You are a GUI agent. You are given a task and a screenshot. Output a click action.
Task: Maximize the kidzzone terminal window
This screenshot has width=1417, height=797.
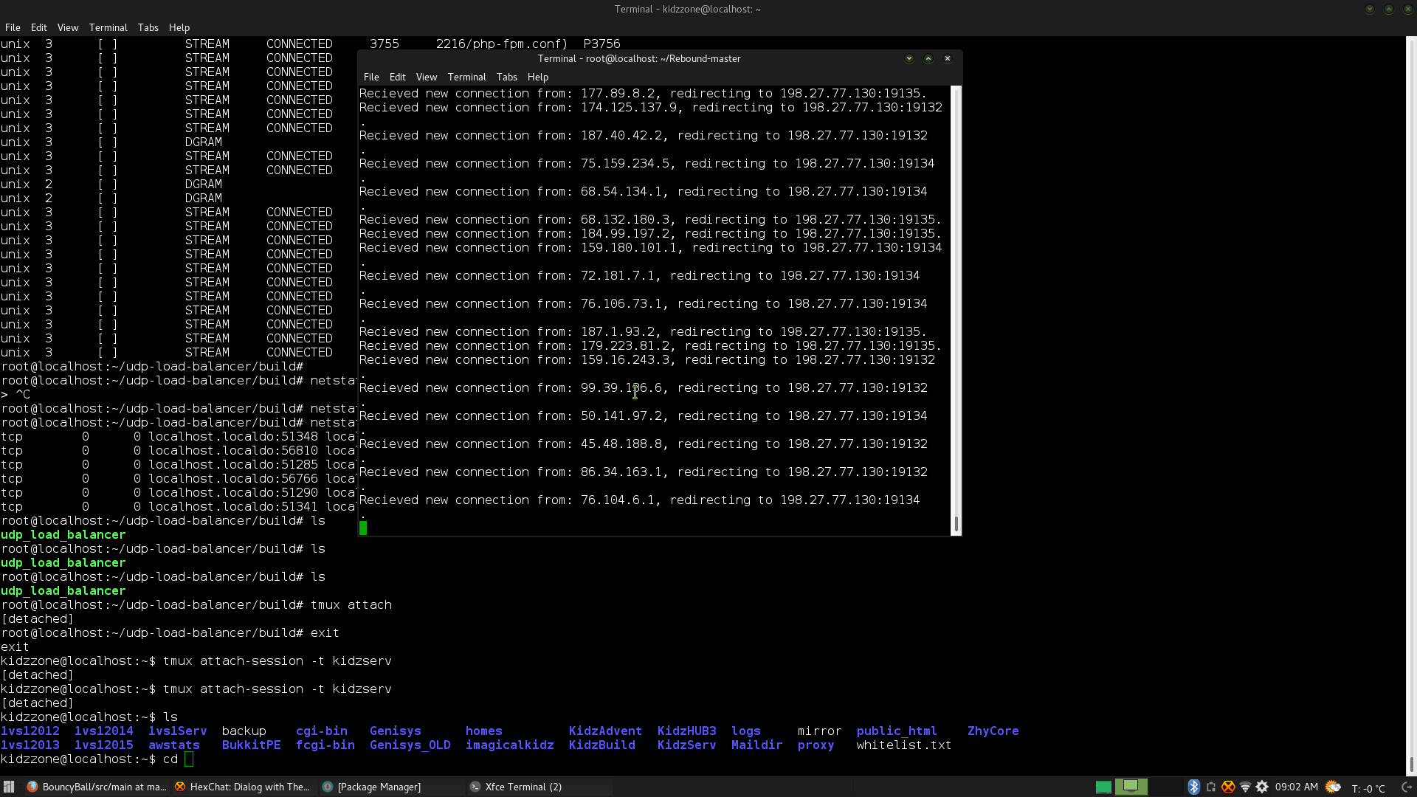(x=1389, y=9)
